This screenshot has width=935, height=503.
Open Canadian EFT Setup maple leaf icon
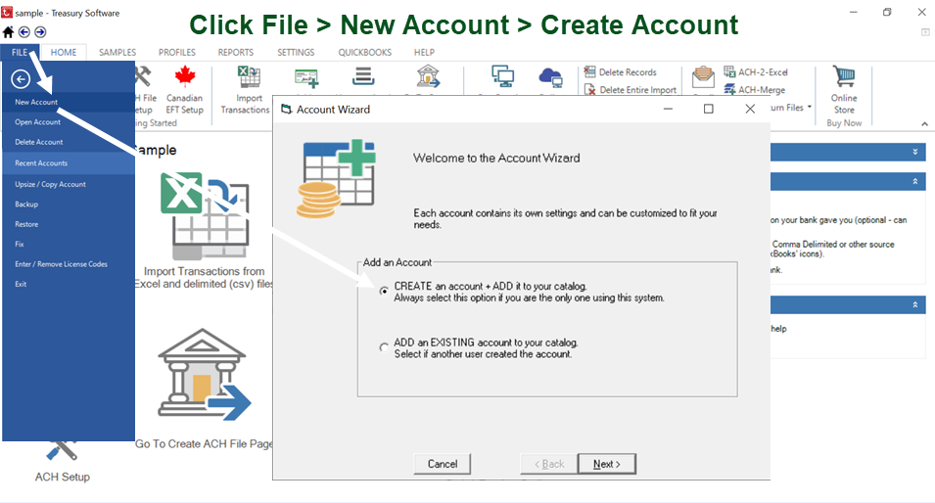[x=185, y=77]
